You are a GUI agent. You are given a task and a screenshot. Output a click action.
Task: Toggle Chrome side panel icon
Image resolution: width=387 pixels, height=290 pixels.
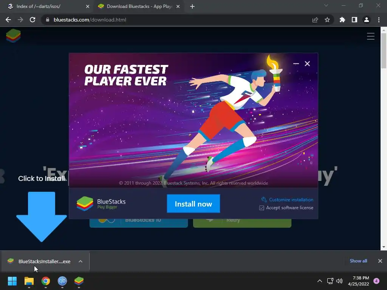coord(354,20)
